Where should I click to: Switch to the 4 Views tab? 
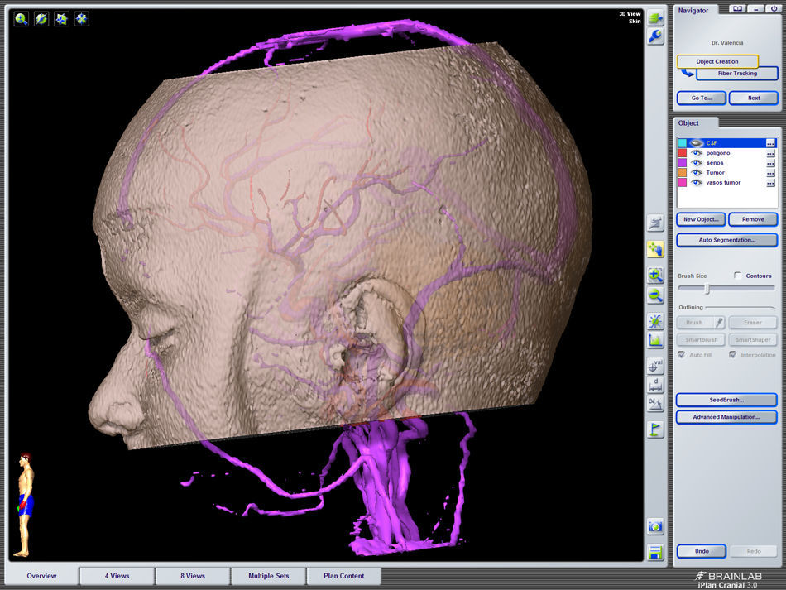(117, 576)
